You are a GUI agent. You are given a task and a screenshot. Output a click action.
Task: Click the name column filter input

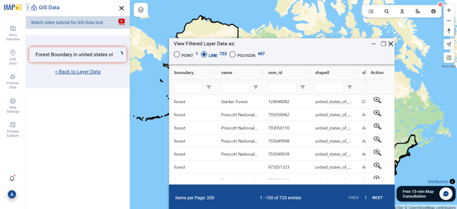tap(235, 87)
